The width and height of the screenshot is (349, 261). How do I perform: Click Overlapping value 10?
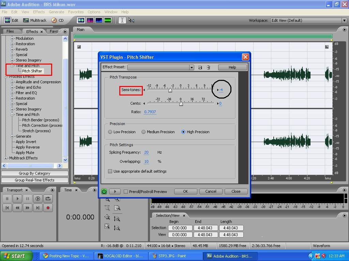146,161
